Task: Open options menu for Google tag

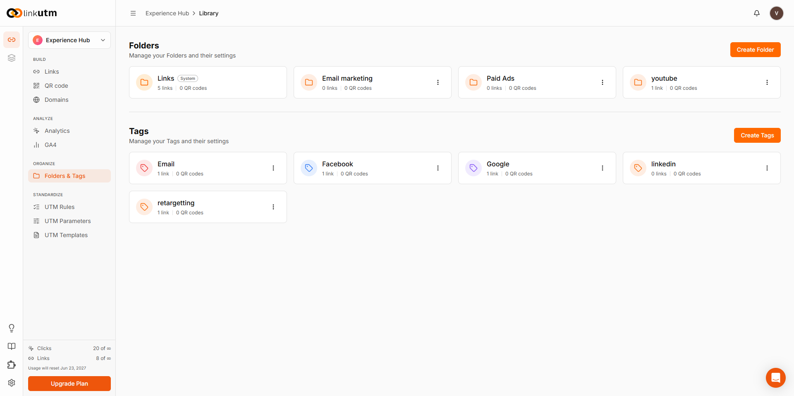Action: tap(603, 168)
